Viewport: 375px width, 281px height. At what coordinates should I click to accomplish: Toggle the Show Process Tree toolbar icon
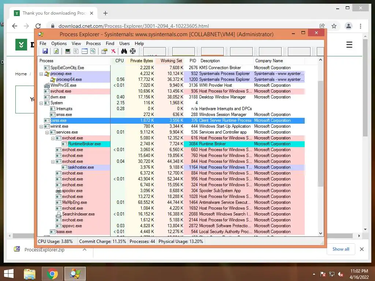pos(76,51)
